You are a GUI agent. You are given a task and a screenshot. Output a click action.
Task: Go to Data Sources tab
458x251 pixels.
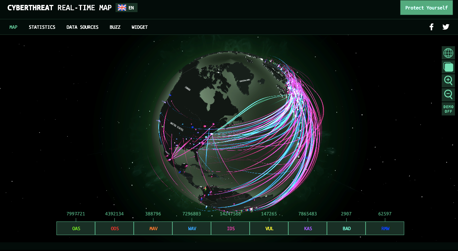[x=82, y=27]
